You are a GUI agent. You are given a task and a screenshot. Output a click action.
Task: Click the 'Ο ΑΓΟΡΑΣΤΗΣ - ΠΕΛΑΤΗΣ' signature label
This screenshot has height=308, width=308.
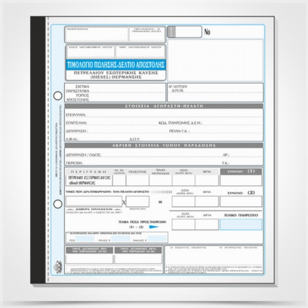[238, 248]
